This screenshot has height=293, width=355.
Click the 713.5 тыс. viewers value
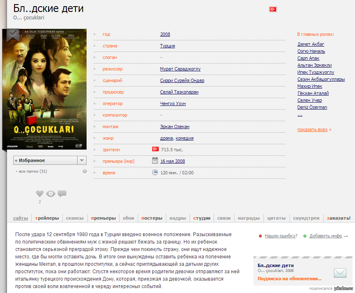pyautogui.click(x=172, y=150)
